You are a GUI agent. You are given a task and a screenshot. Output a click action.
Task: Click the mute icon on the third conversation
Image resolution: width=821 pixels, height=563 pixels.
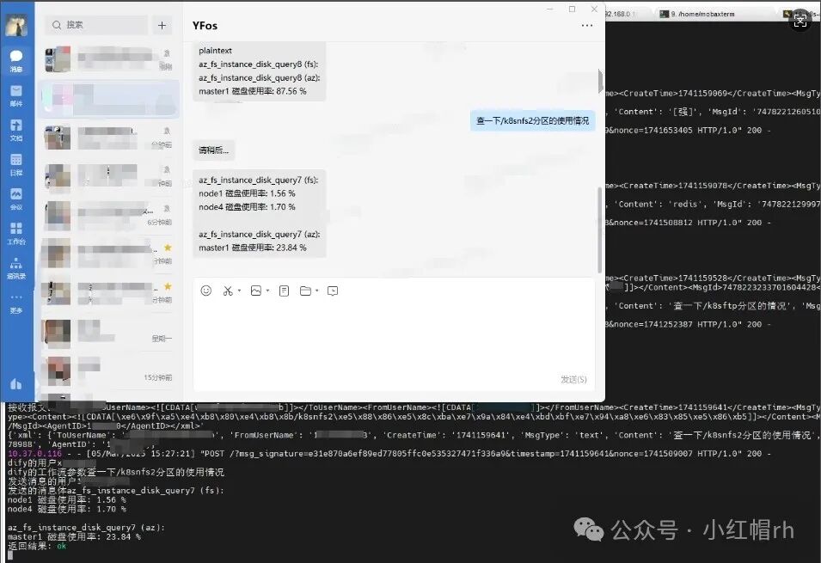pyautogui.click(x=167, y=131)
